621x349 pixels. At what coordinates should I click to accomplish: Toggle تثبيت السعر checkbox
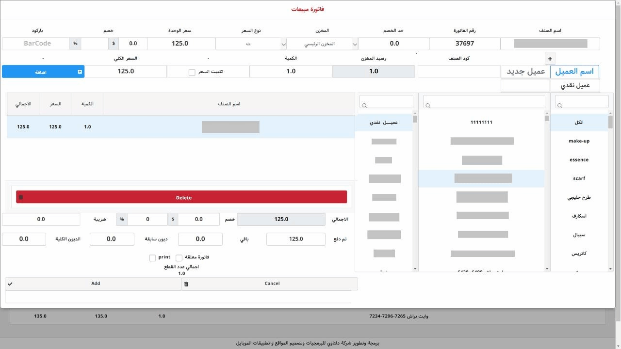click(x=192, y=72)
